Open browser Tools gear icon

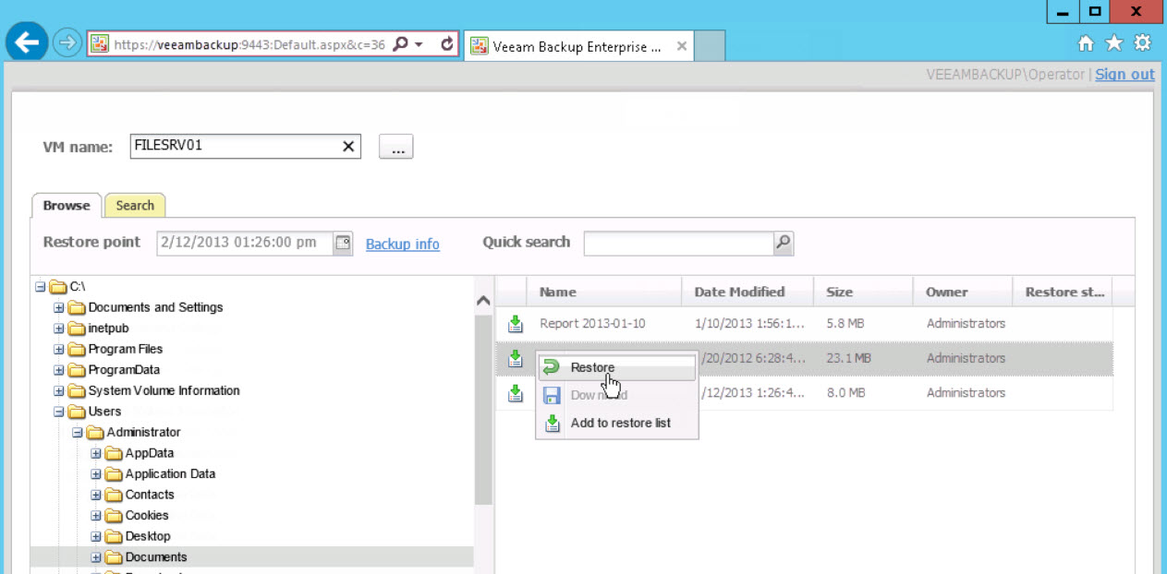coord(1143,43)
